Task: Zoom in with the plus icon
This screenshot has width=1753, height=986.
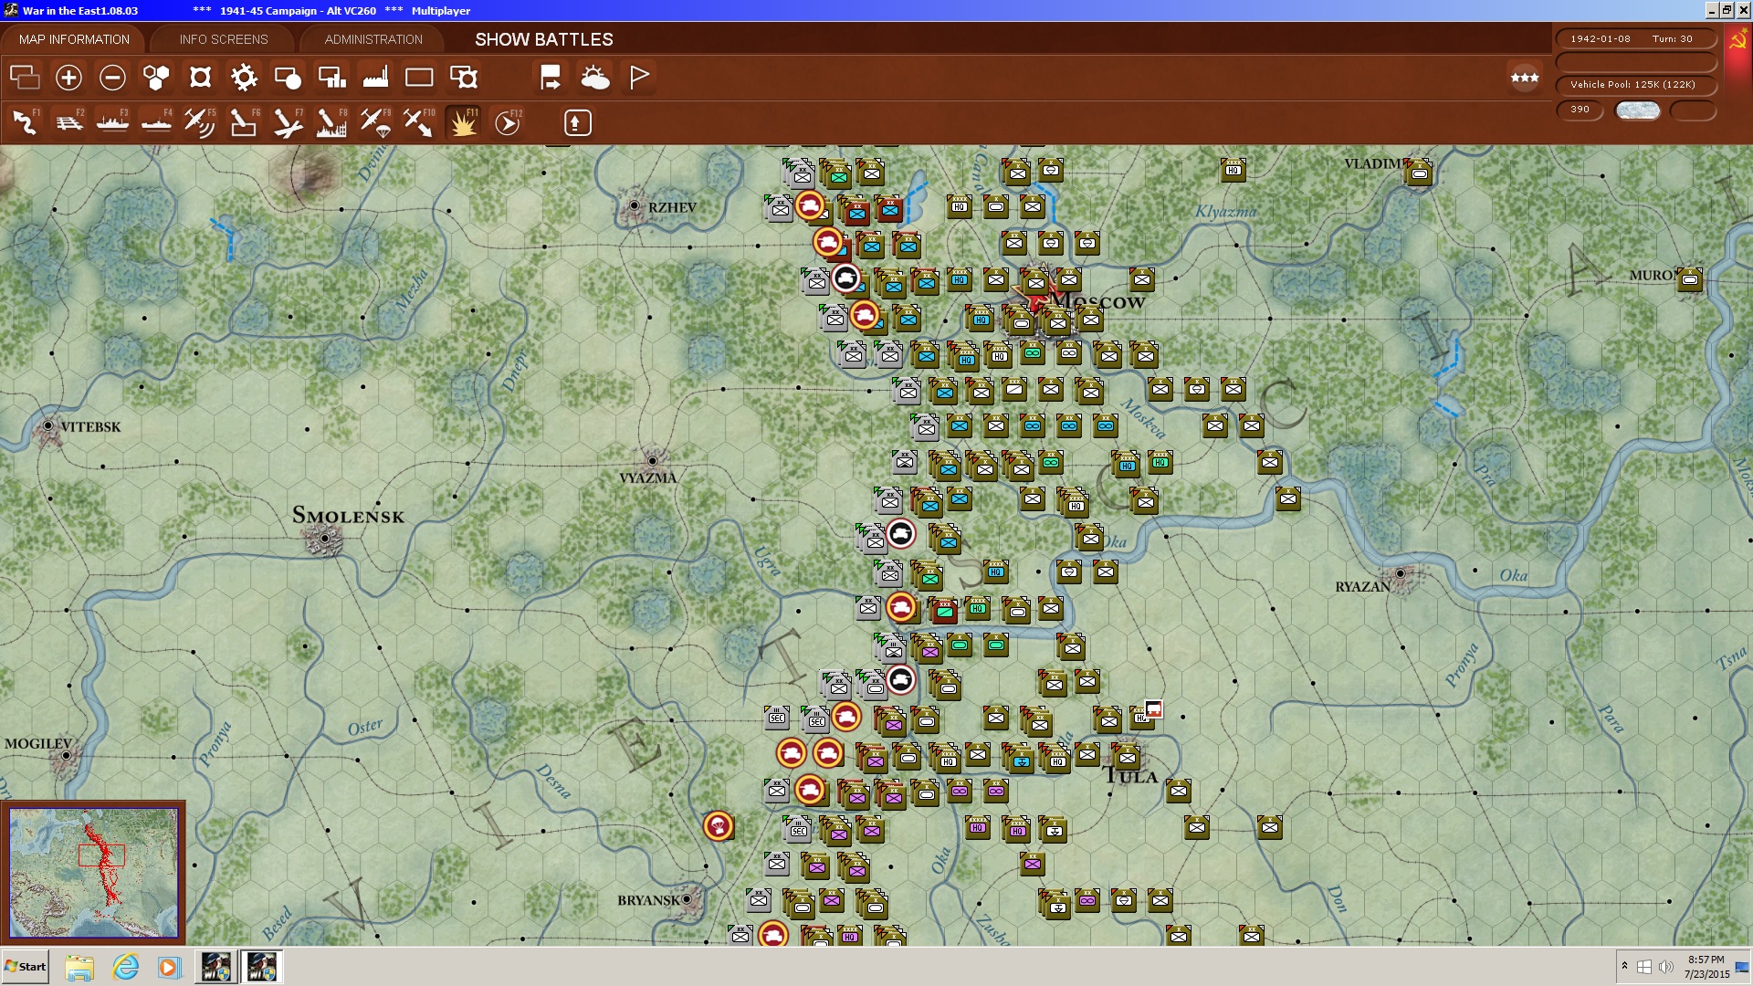Action: click(68, 78)
